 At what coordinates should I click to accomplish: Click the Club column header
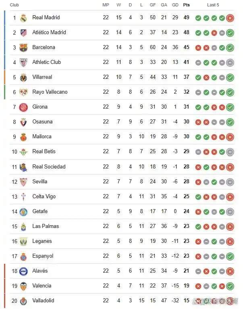tap(14, 5)
